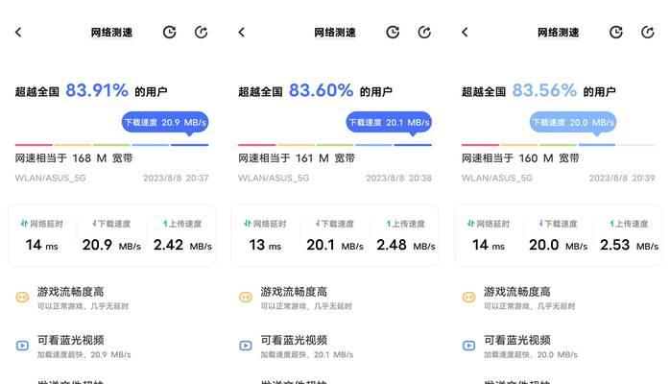This screenshot has width=670, height=384.
Task: Click the download speed 20.0 MB/s bubble
Action: coord(573,124)
